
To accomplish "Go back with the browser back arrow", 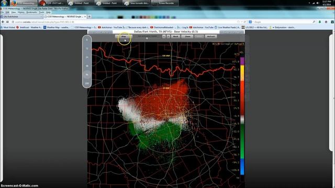I will click(x=3, y=22).
